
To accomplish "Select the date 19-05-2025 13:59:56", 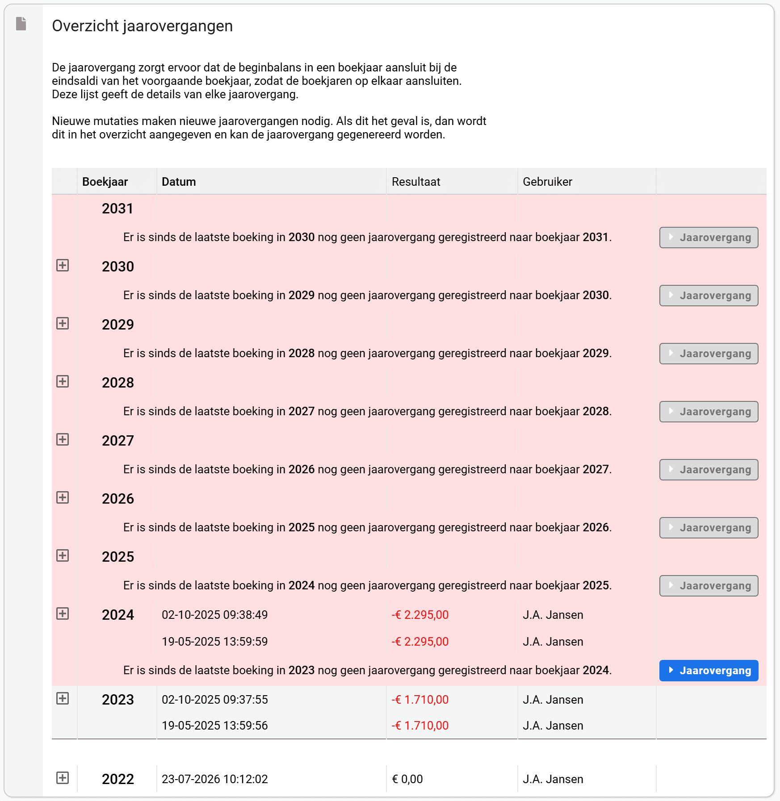I will pyautogui.click(x=215, y=726).
